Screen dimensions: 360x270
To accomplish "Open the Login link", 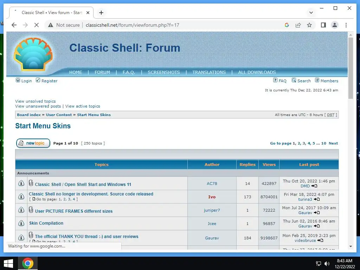I will point(26,81).
